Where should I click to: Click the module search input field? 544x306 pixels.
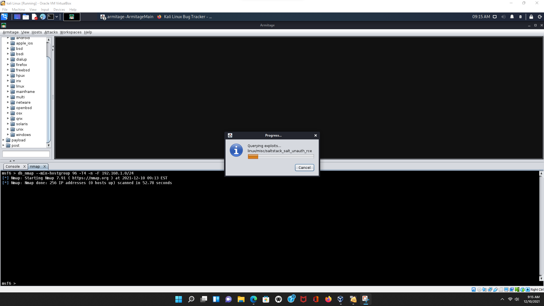tap(26, 154)
